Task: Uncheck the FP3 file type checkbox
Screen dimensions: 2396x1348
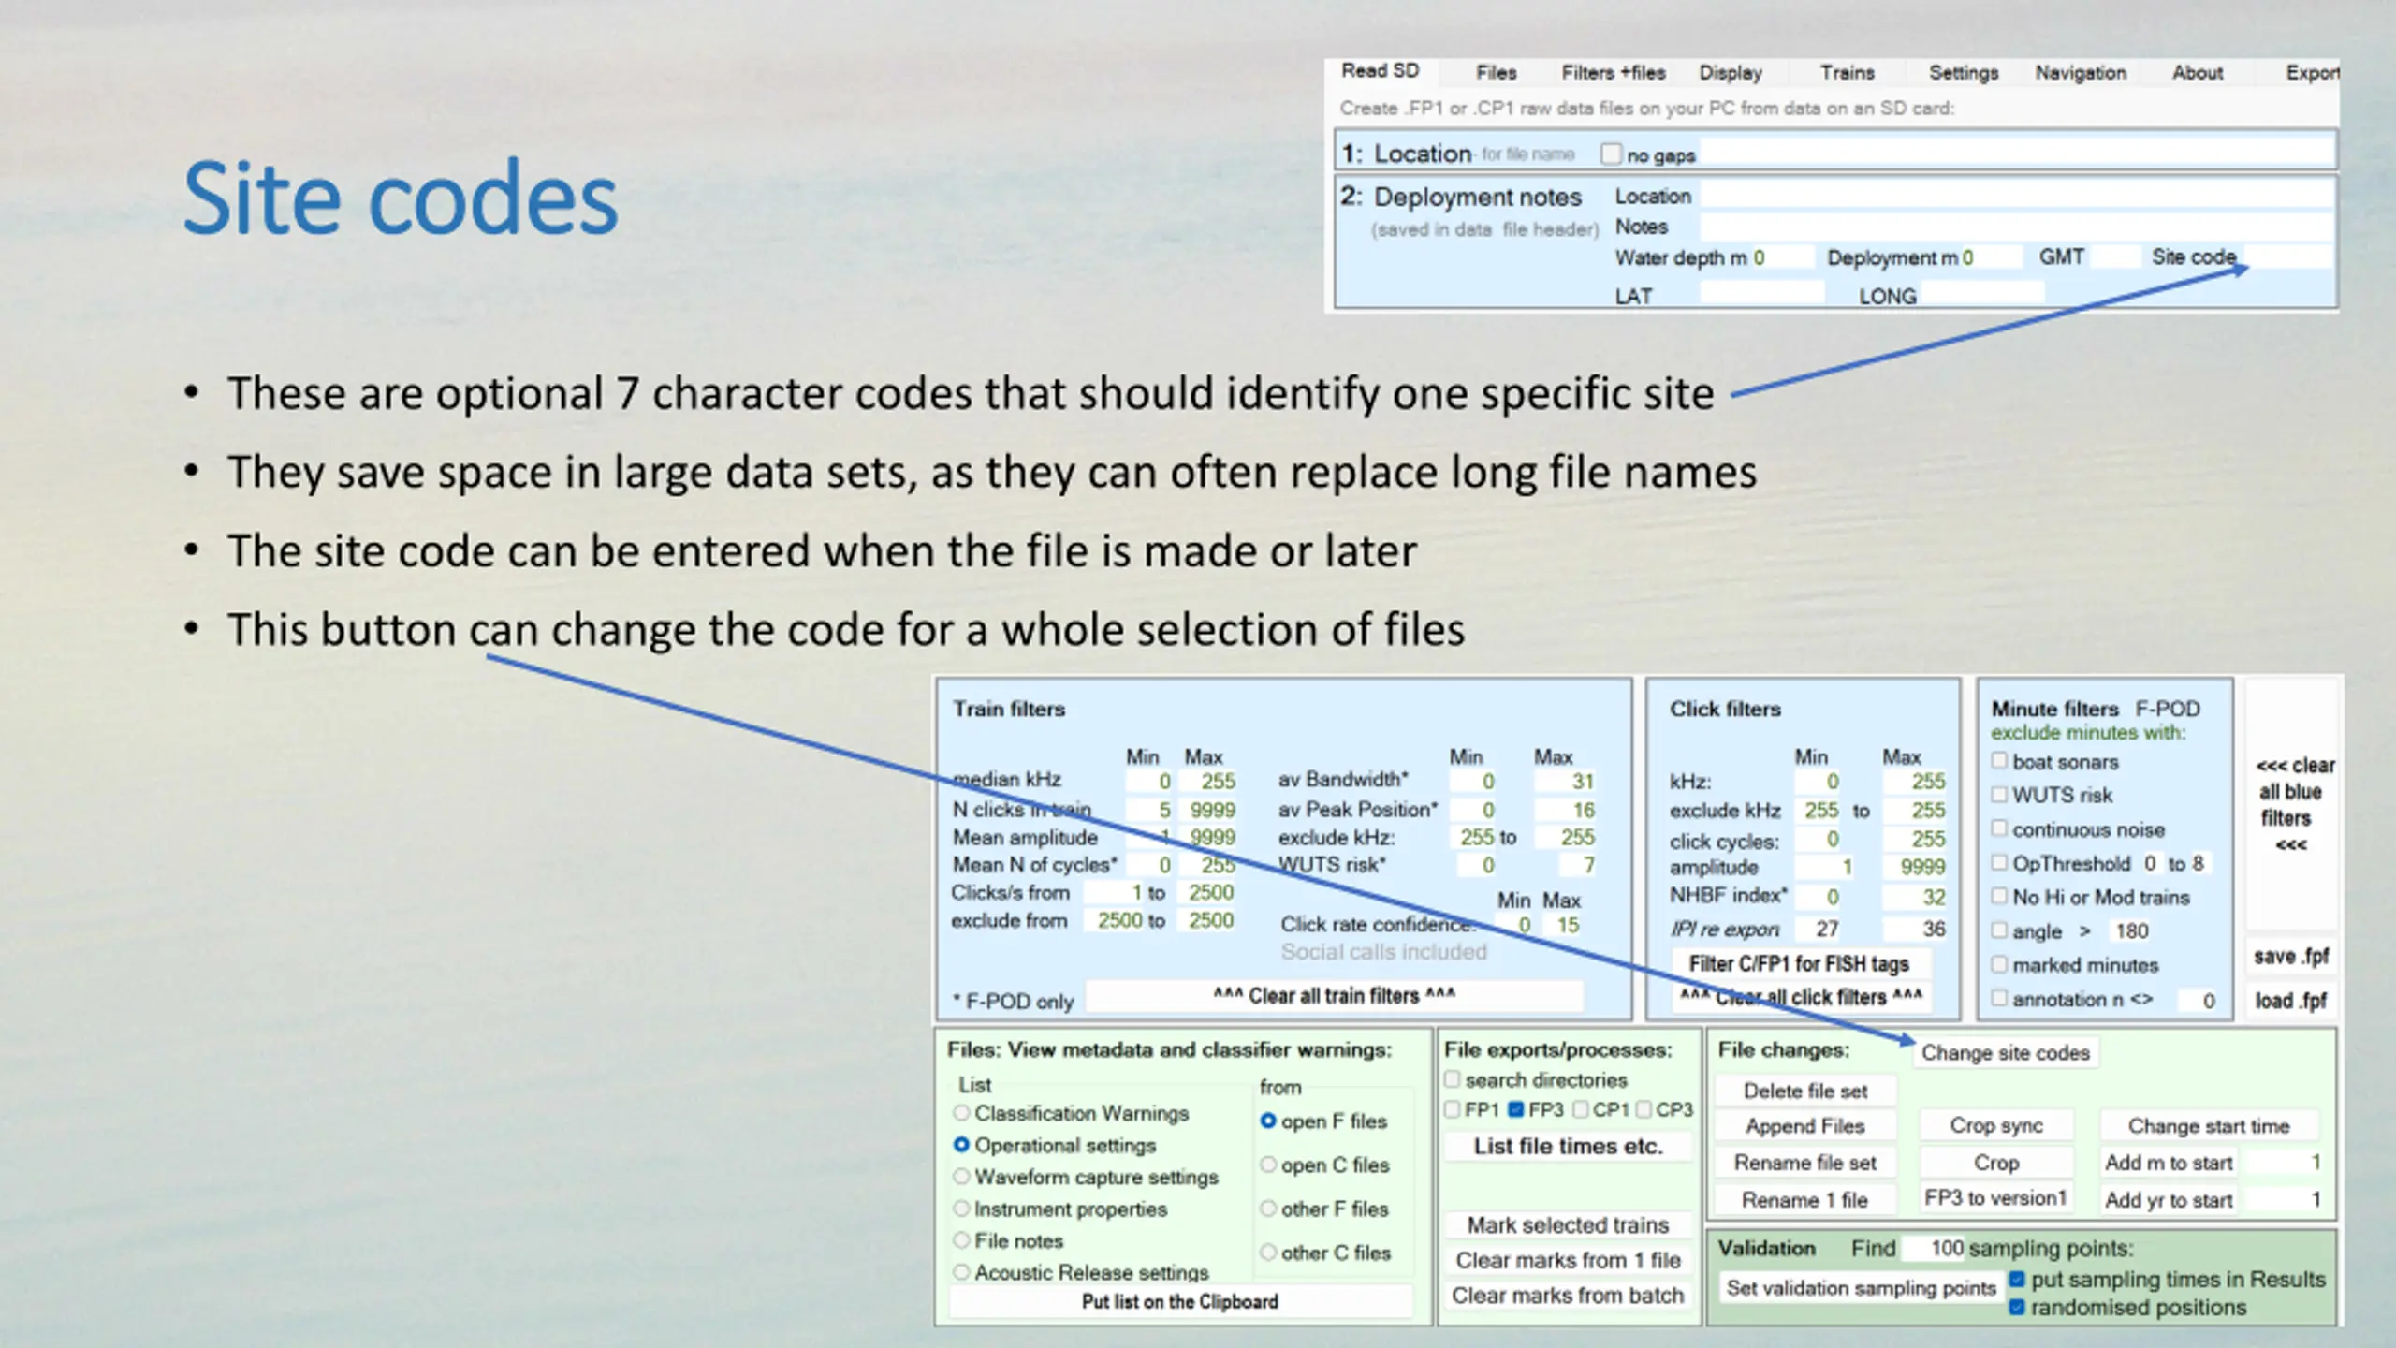Action: (1516, 1109)
